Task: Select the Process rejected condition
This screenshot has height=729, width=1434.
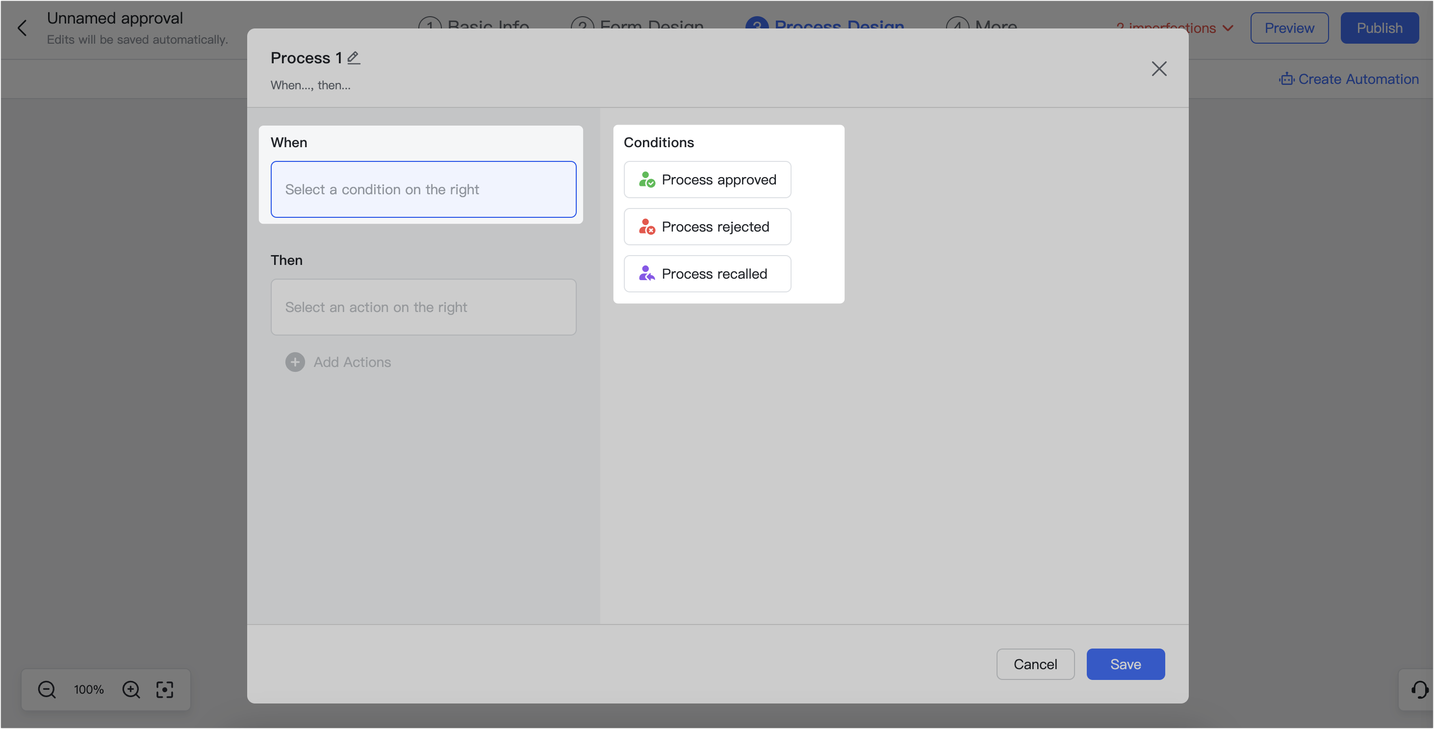Action: (x=707, y=226)
